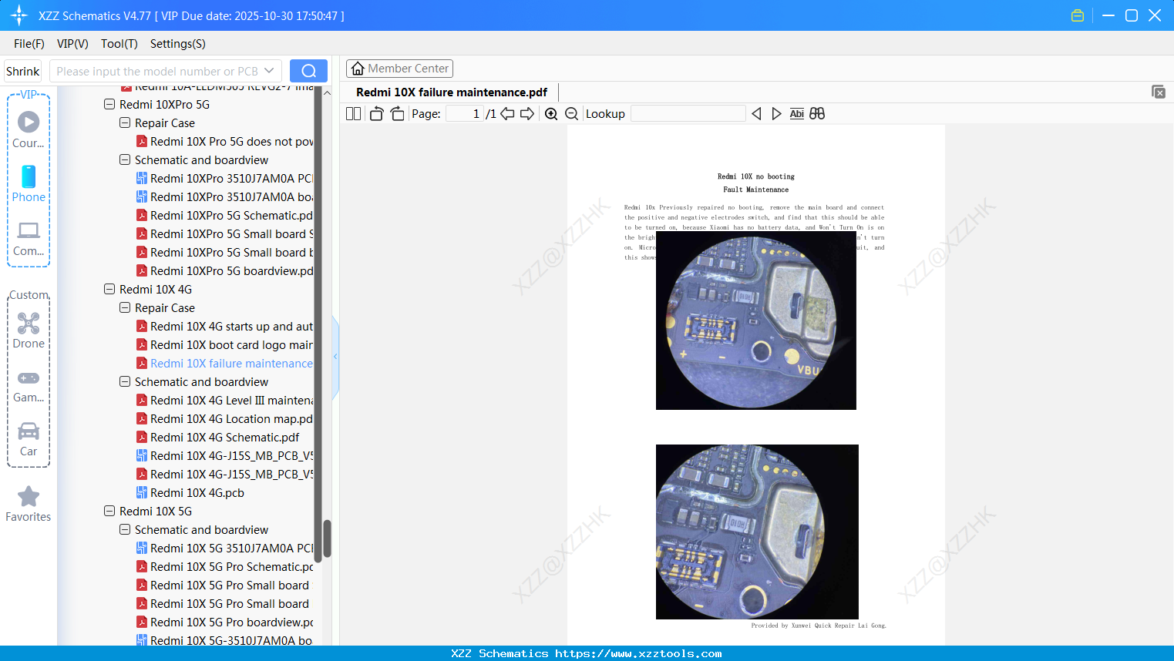Rotate the PDF page counterclockwise
Screen dimensions: 1174x661
(x=376, y=114)
